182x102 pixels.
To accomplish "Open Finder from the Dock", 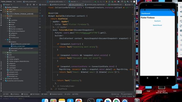I will click(45, 101).
